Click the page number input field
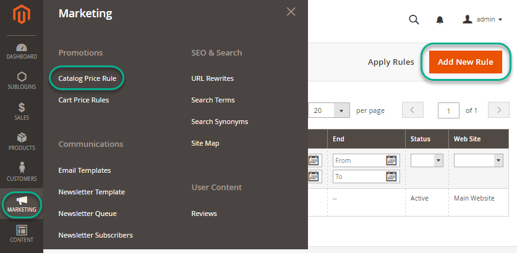Viewport: 517px width, 253px height. (x=448, y=110)
